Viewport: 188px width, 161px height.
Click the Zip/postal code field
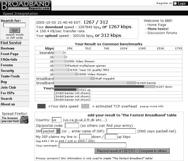72,125
